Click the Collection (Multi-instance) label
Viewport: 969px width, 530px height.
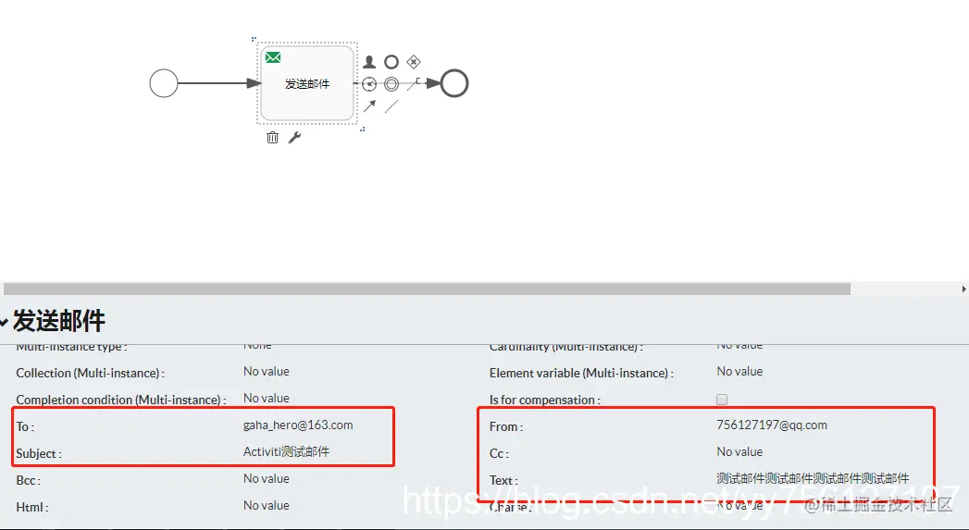[x=90, y=373]
